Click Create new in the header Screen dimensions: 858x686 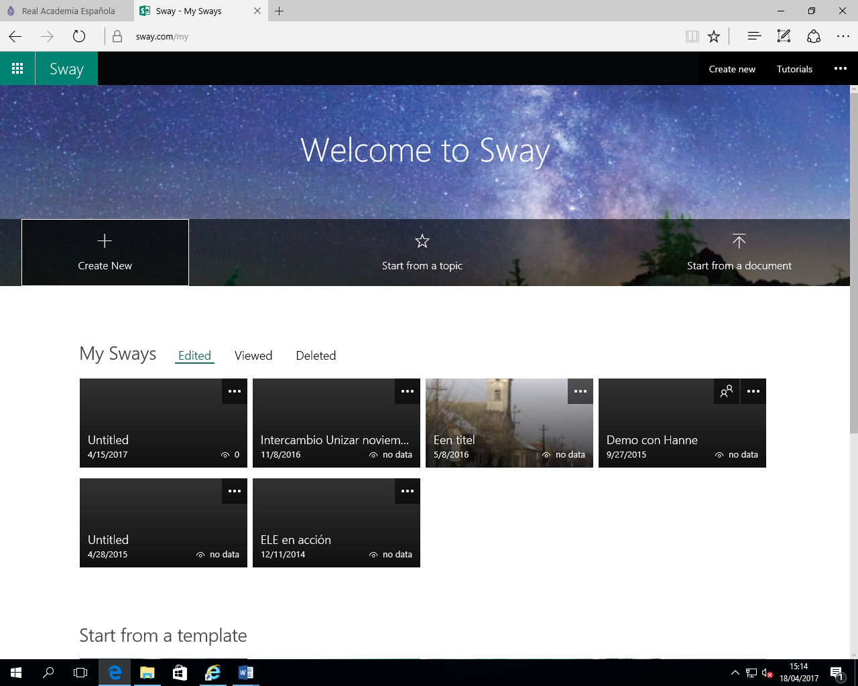click(732, 69)
